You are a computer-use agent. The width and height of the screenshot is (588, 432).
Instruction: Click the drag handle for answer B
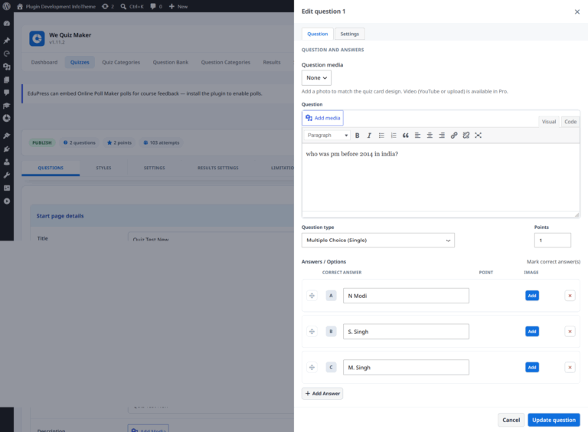tap(312, 332)
